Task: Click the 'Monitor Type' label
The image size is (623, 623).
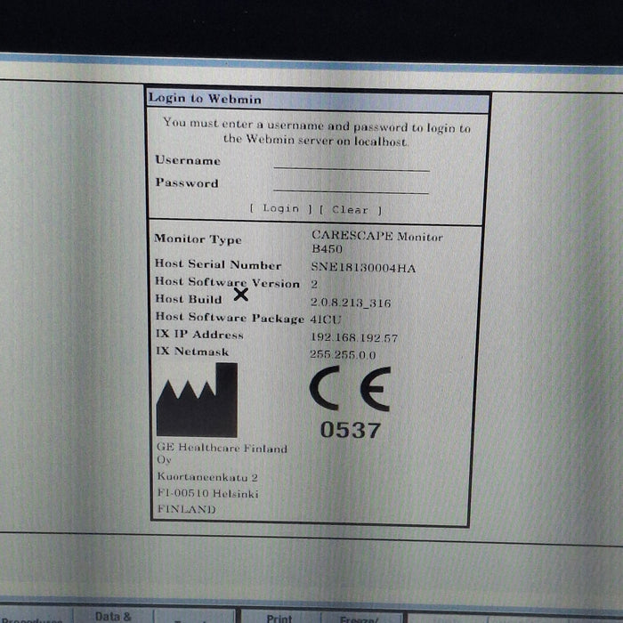Action: click(x=198, y=239)
